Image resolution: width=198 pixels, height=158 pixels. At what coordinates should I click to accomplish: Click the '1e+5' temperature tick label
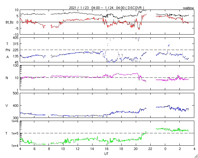click(15, 133)
